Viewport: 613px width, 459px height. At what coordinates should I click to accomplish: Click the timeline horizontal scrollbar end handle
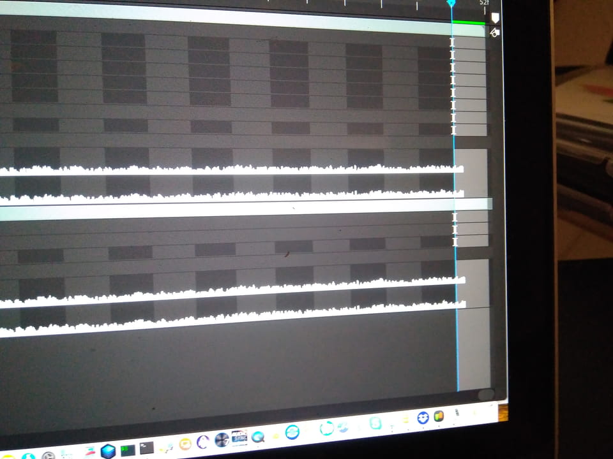point(486,395)
